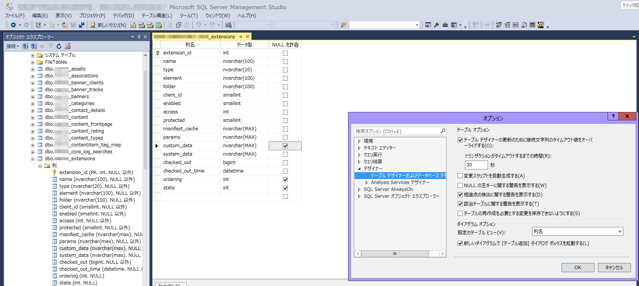Open the Properties window wrench icon
This screenshot has width=639, height=286.
[x=436, y=25]
